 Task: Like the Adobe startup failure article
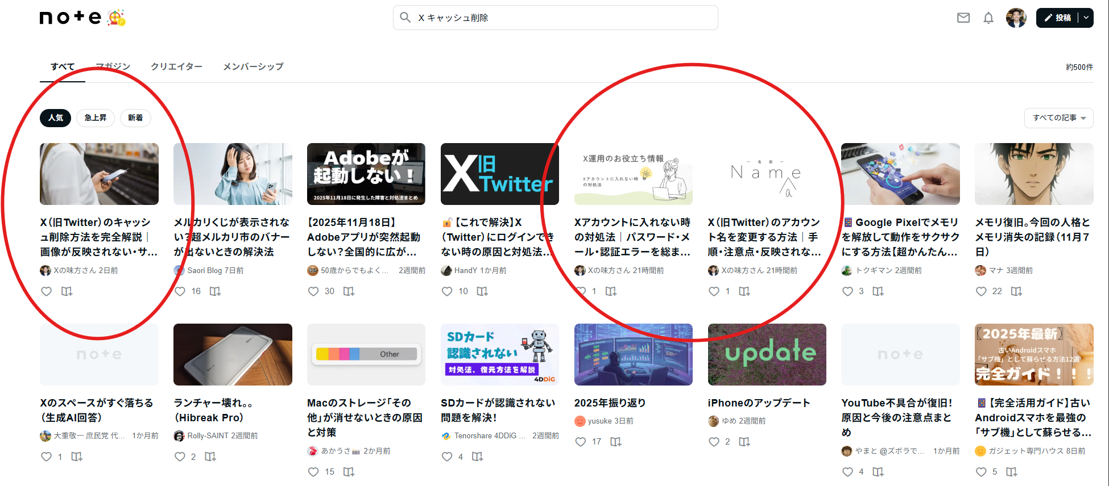(313, 291)
